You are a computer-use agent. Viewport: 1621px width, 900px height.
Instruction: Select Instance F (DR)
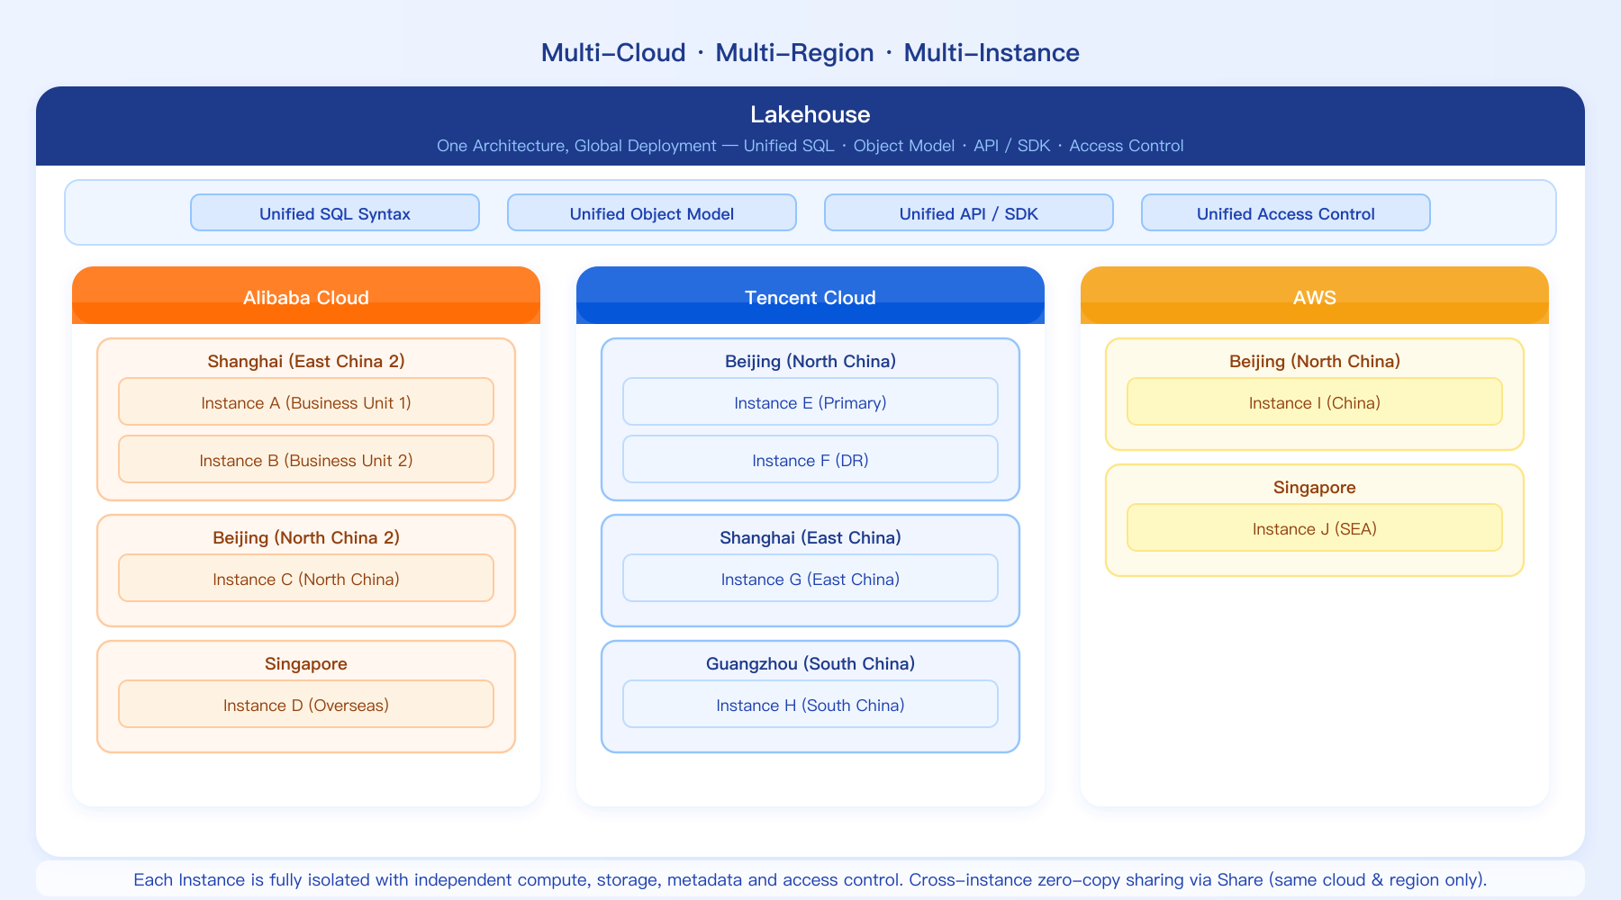(810, 460)
